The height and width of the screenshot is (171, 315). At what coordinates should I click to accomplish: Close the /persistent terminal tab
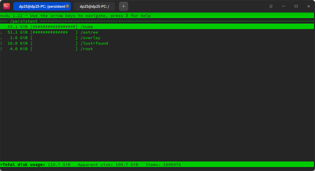(67, 6)
